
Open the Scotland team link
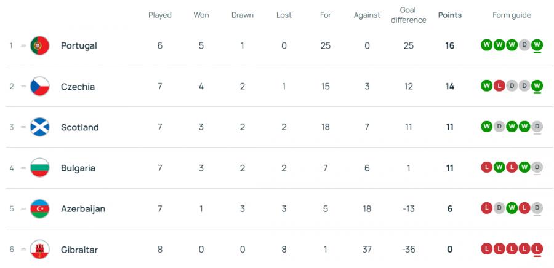click(79, 127)
